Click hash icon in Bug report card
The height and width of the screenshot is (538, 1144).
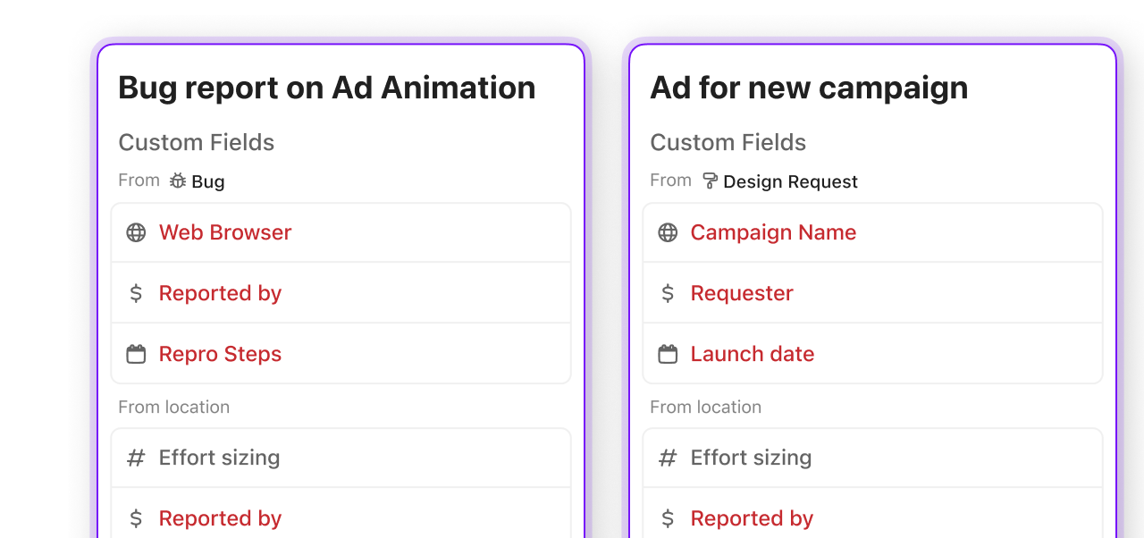click(x=136, y=458)
